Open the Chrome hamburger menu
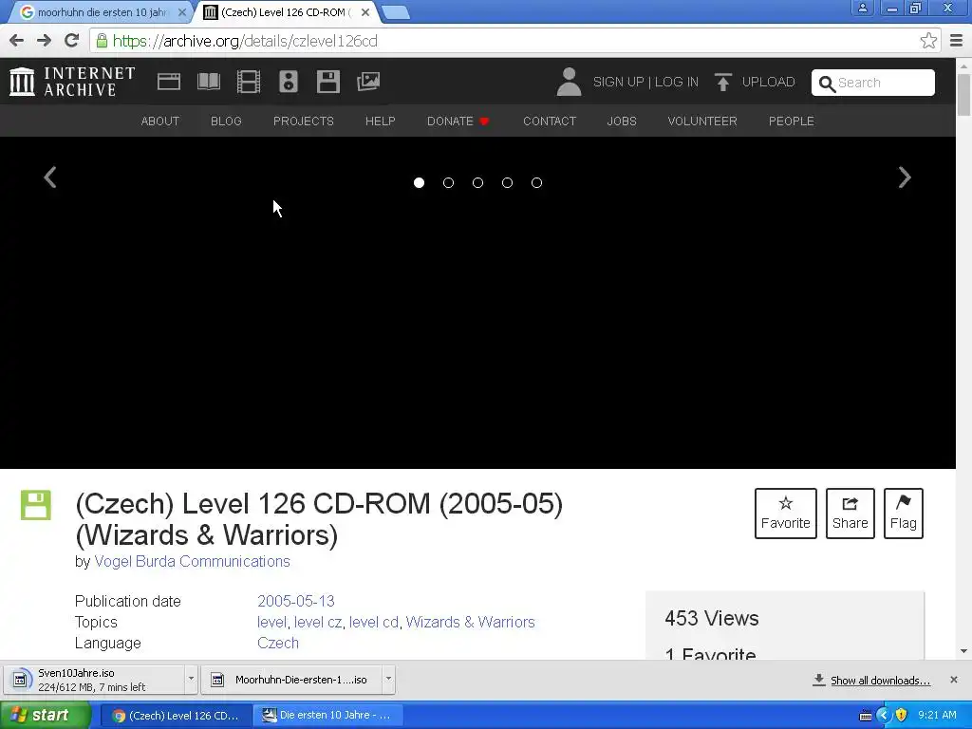The height and width of the screenshot is (729, 972). click(957, 41)
